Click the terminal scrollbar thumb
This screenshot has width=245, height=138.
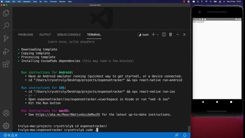(189, 129)
